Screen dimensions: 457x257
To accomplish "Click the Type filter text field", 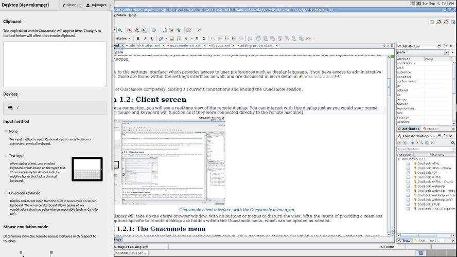I will [425, 149].
